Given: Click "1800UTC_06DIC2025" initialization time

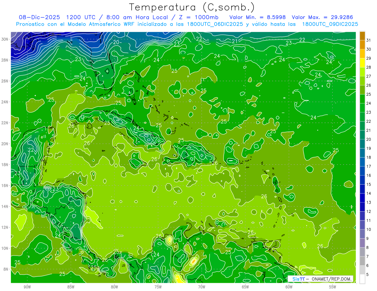Looking at the screenshot, I should point(215,24).
